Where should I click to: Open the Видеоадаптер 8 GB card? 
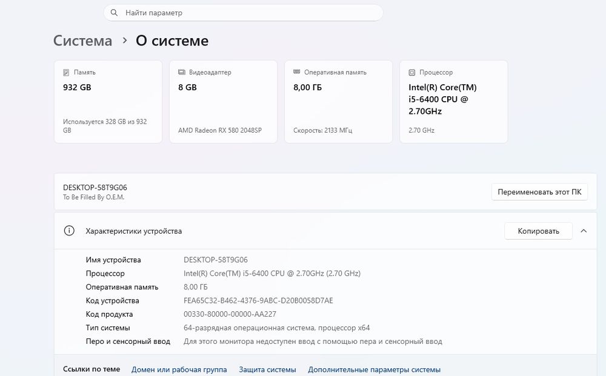224,102
